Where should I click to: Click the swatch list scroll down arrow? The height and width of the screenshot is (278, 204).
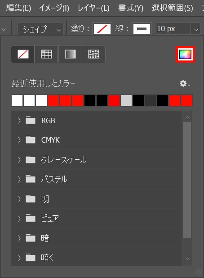(x=187, y=259)
